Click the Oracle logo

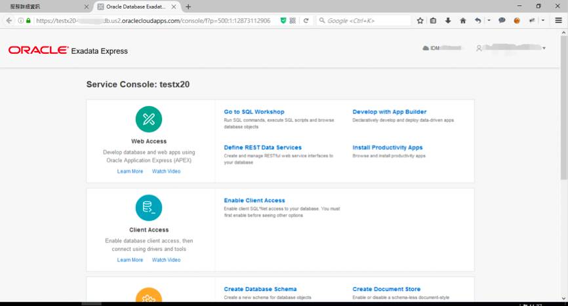click(39, 50)
